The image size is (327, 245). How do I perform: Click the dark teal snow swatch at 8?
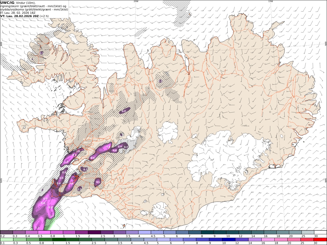click(207, 232)
